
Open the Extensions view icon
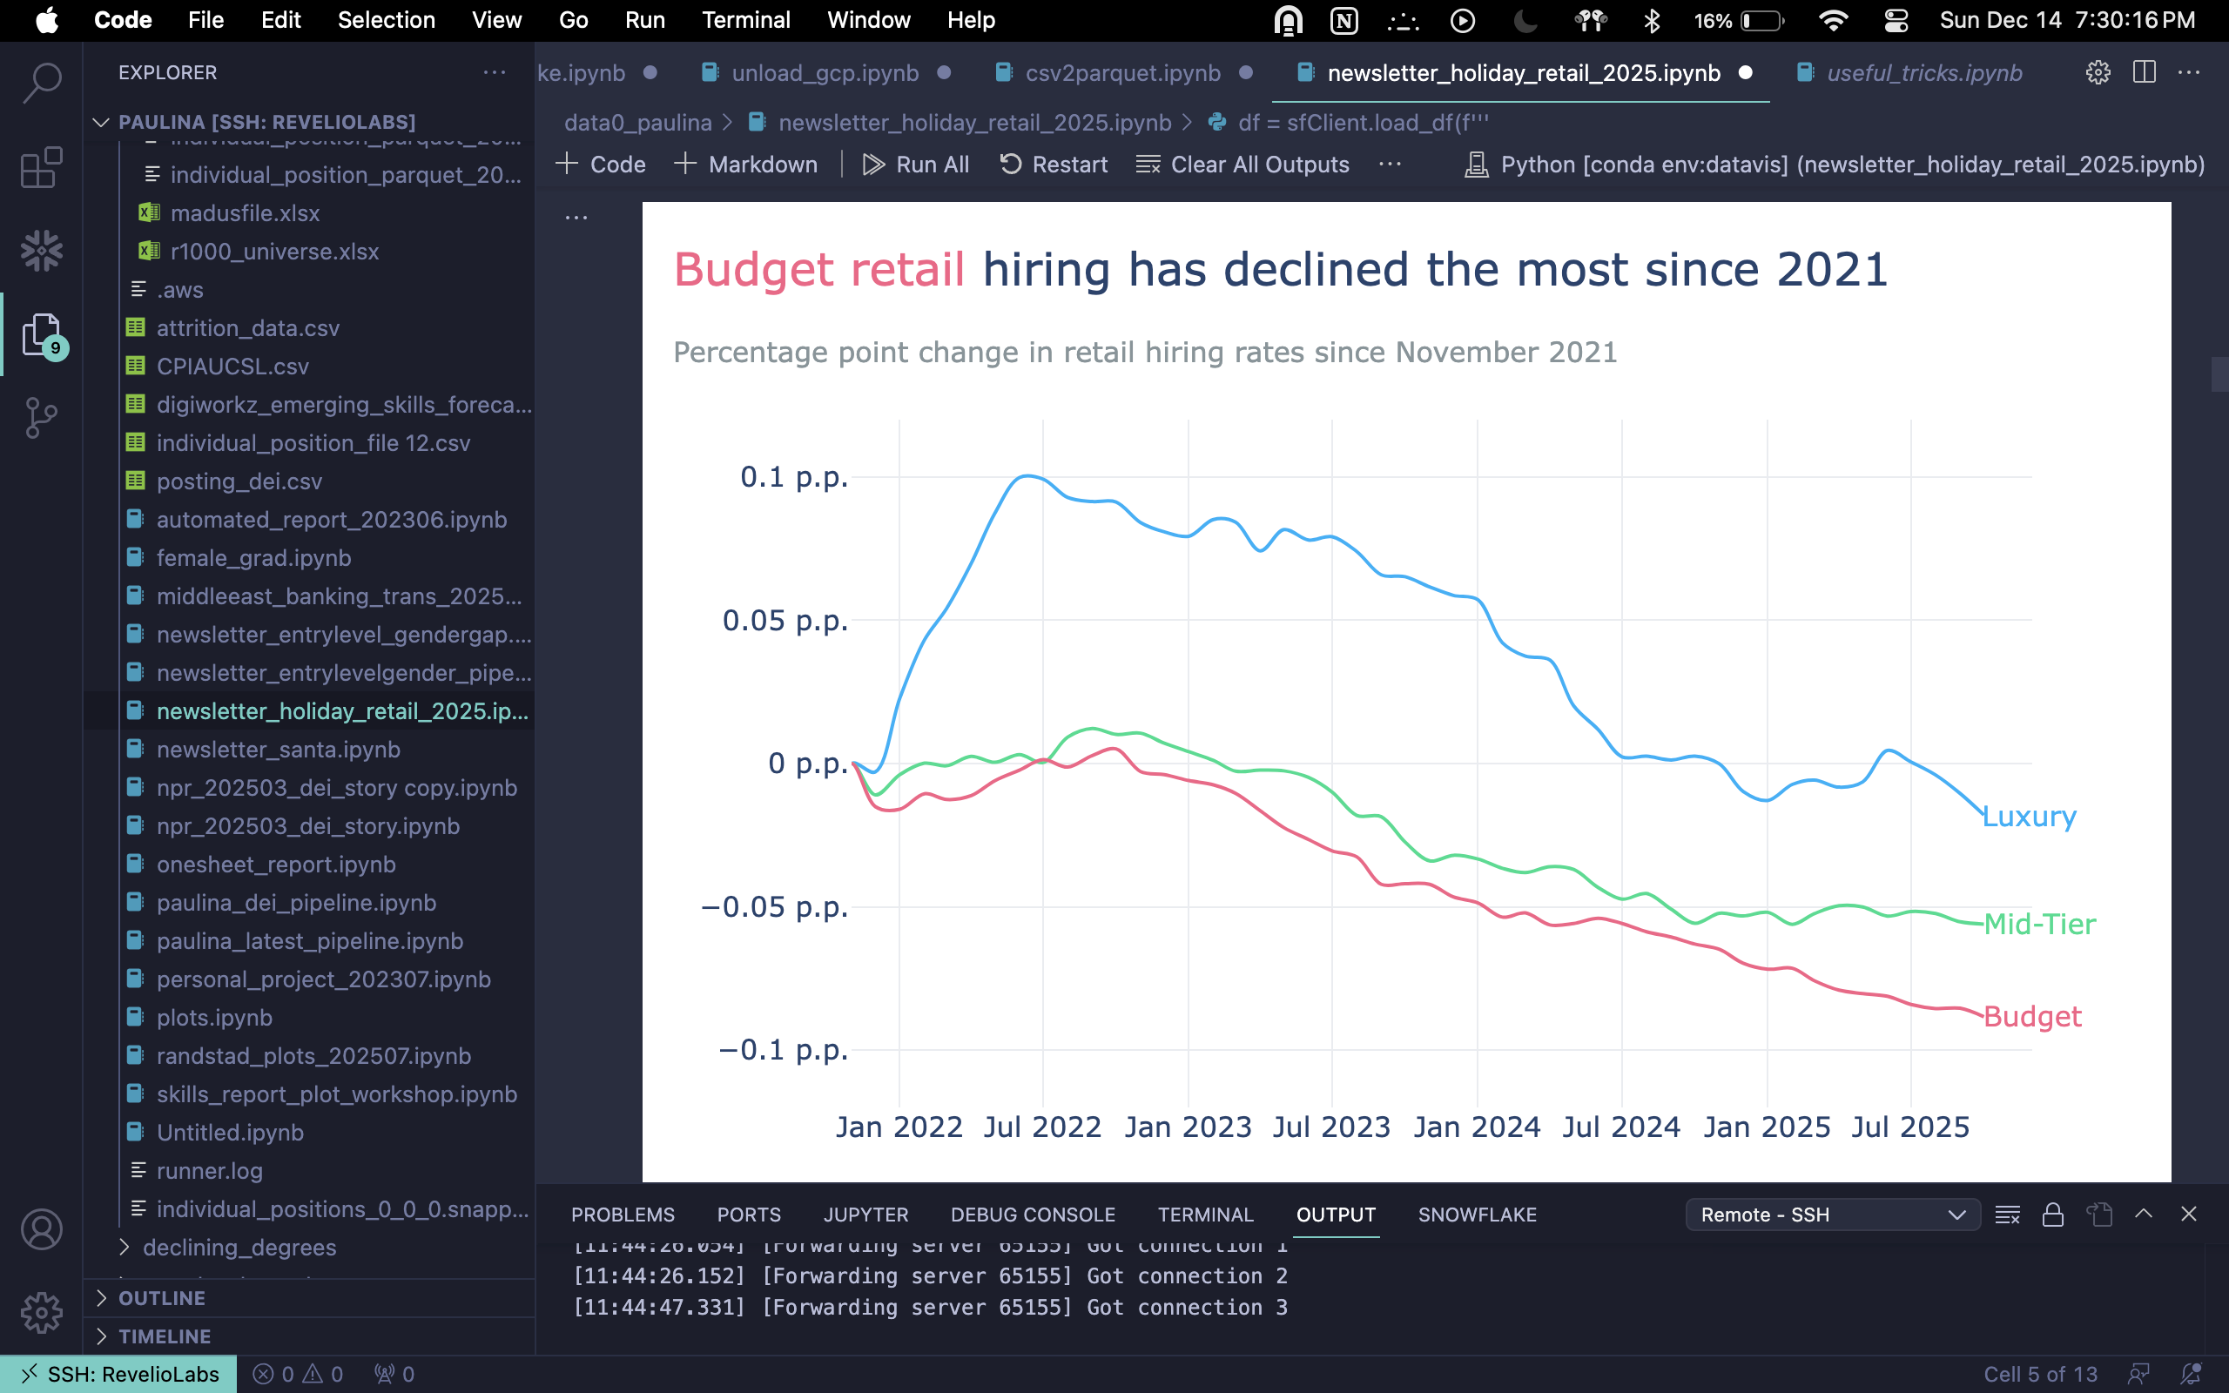pos(42,168)
